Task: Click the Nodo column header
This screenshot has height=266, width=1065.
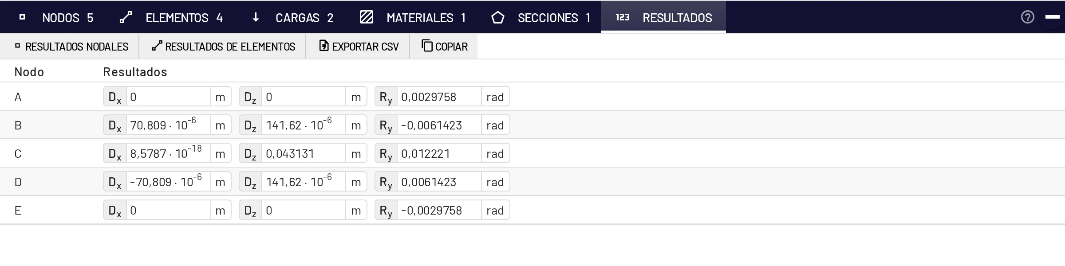Action: [29, 72]
